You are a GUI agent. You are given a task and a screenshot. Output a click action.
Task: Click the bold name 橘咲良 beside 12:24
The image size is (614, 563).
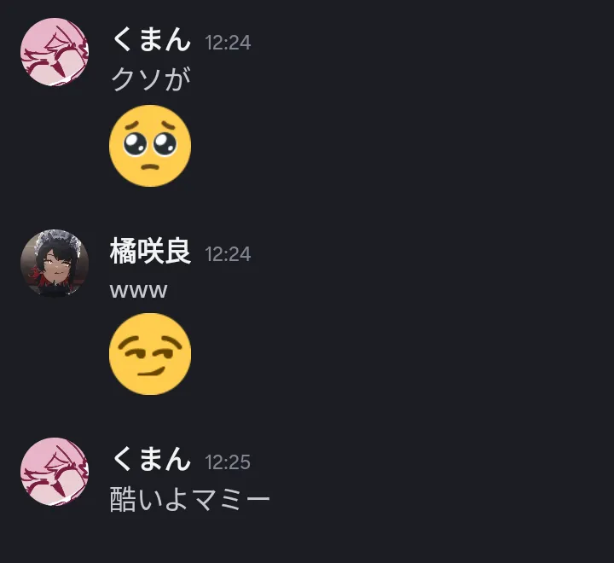coord(150,252)
